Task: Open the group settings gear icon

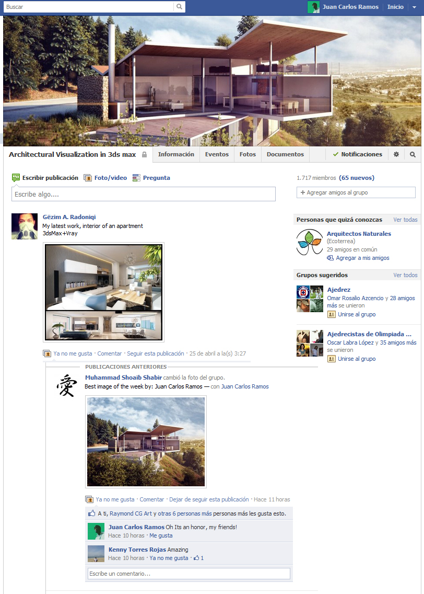Action: click(396, 154)
